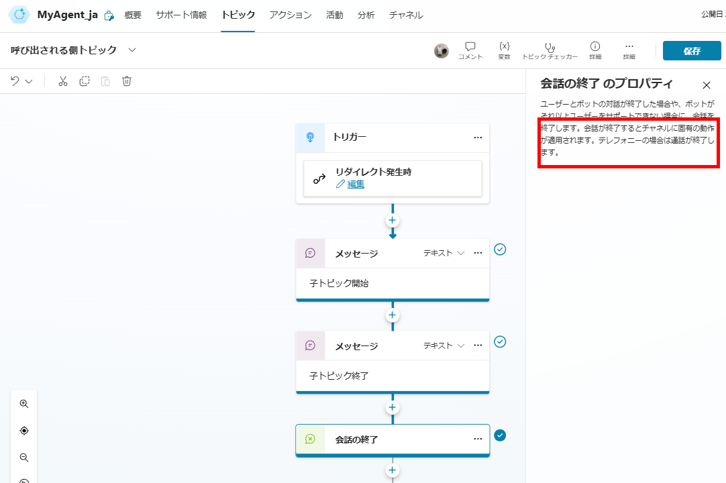Screen dimensions: 726x483
Task: Zoom in using the canvas magnifier icon
Action: 24,403
